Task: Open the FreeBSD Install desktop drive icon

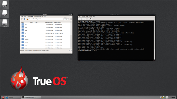Action: point(5,23)
